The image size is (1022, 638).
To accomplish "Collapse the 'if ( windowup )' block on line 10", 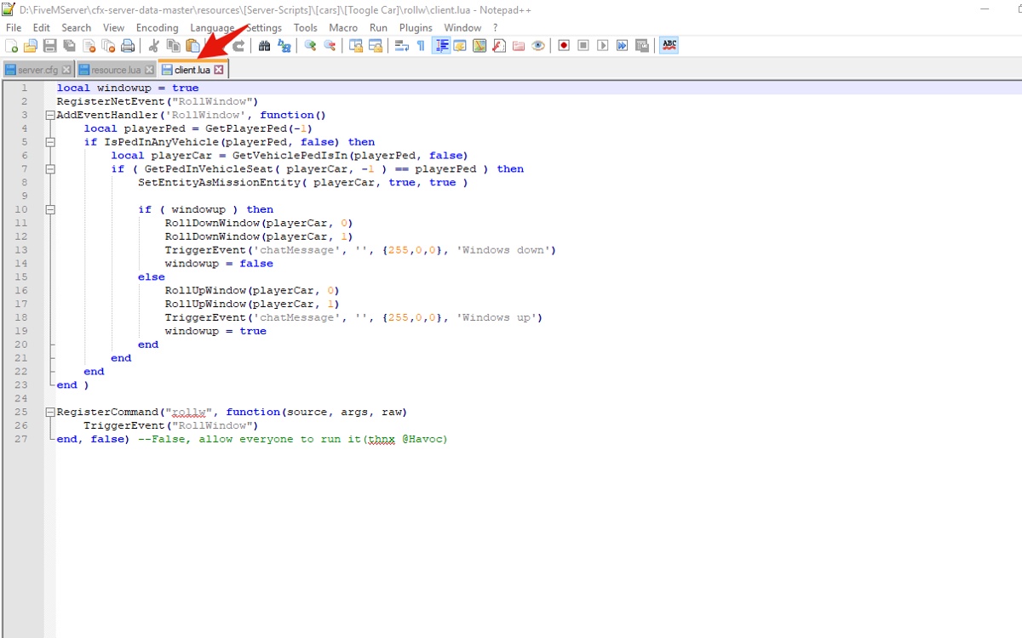I will click(50, 209).
